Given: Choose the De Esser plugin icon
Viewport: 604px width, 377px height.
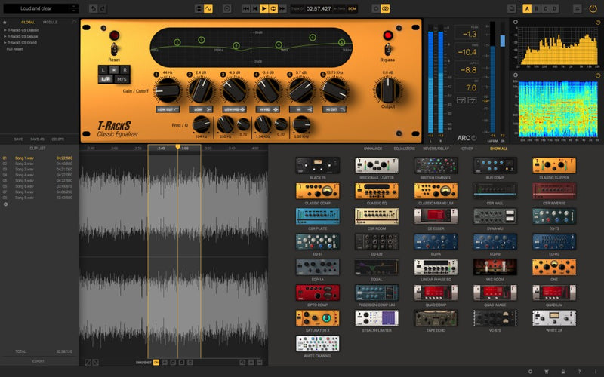Looking at the screenshot, I should click(436, 216).
